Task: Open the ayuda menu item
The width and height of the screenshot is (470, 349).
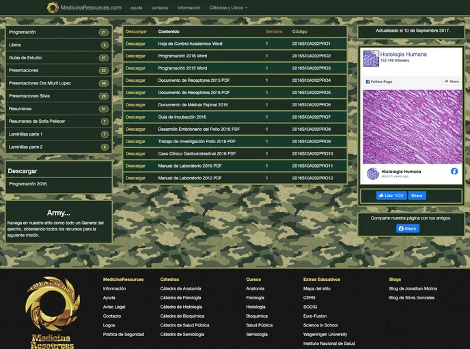Action: pos(137,7)
